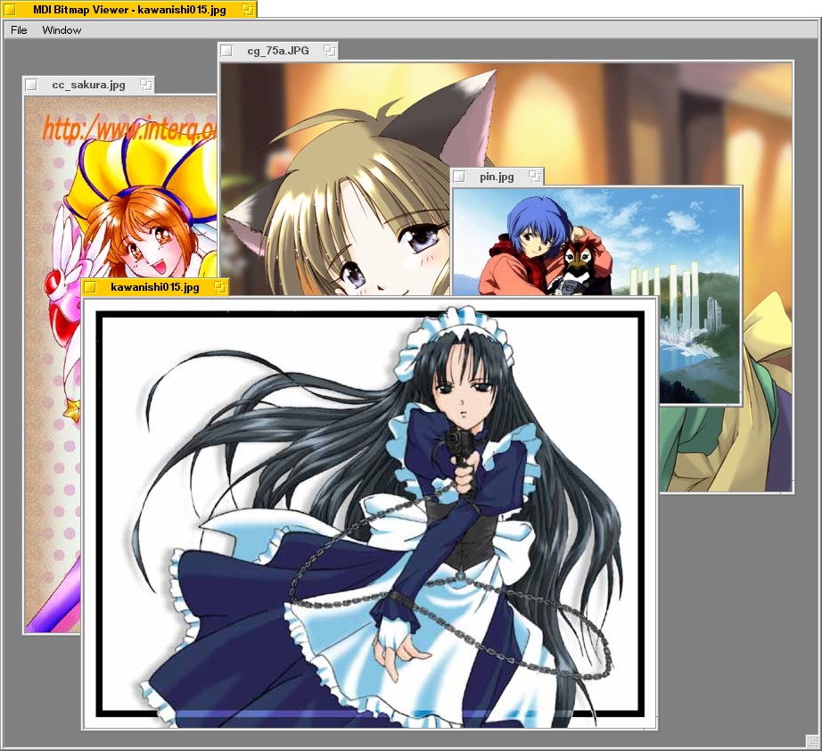Open the Window menu

pos(62,30)
